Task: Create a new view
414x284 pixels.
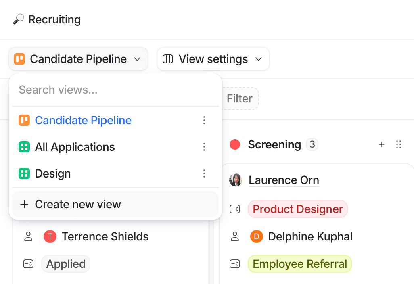Action: click(x=78, y=204)
